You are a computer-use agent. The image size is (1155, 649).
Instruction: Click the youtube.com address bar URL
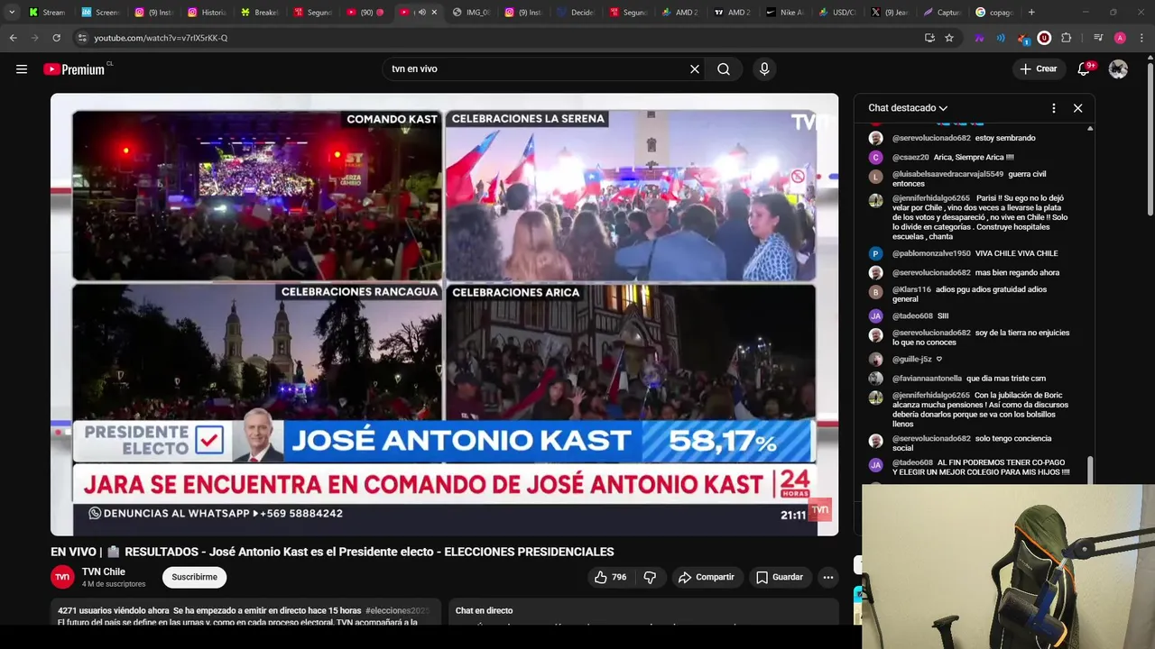[161, 38]
